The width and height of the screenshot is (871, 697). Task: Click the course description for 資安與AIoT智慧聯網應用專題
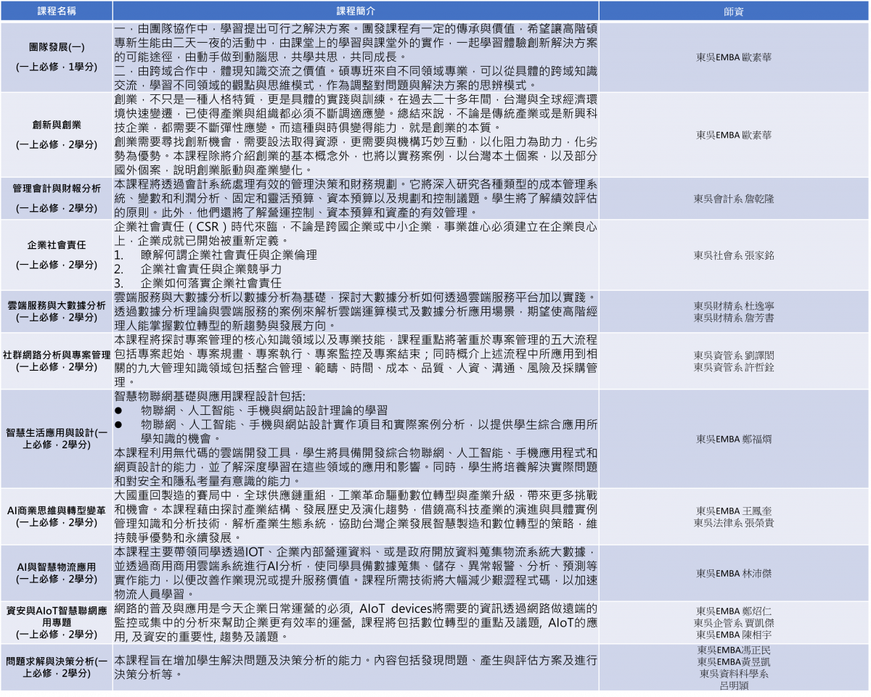[356, 622]
